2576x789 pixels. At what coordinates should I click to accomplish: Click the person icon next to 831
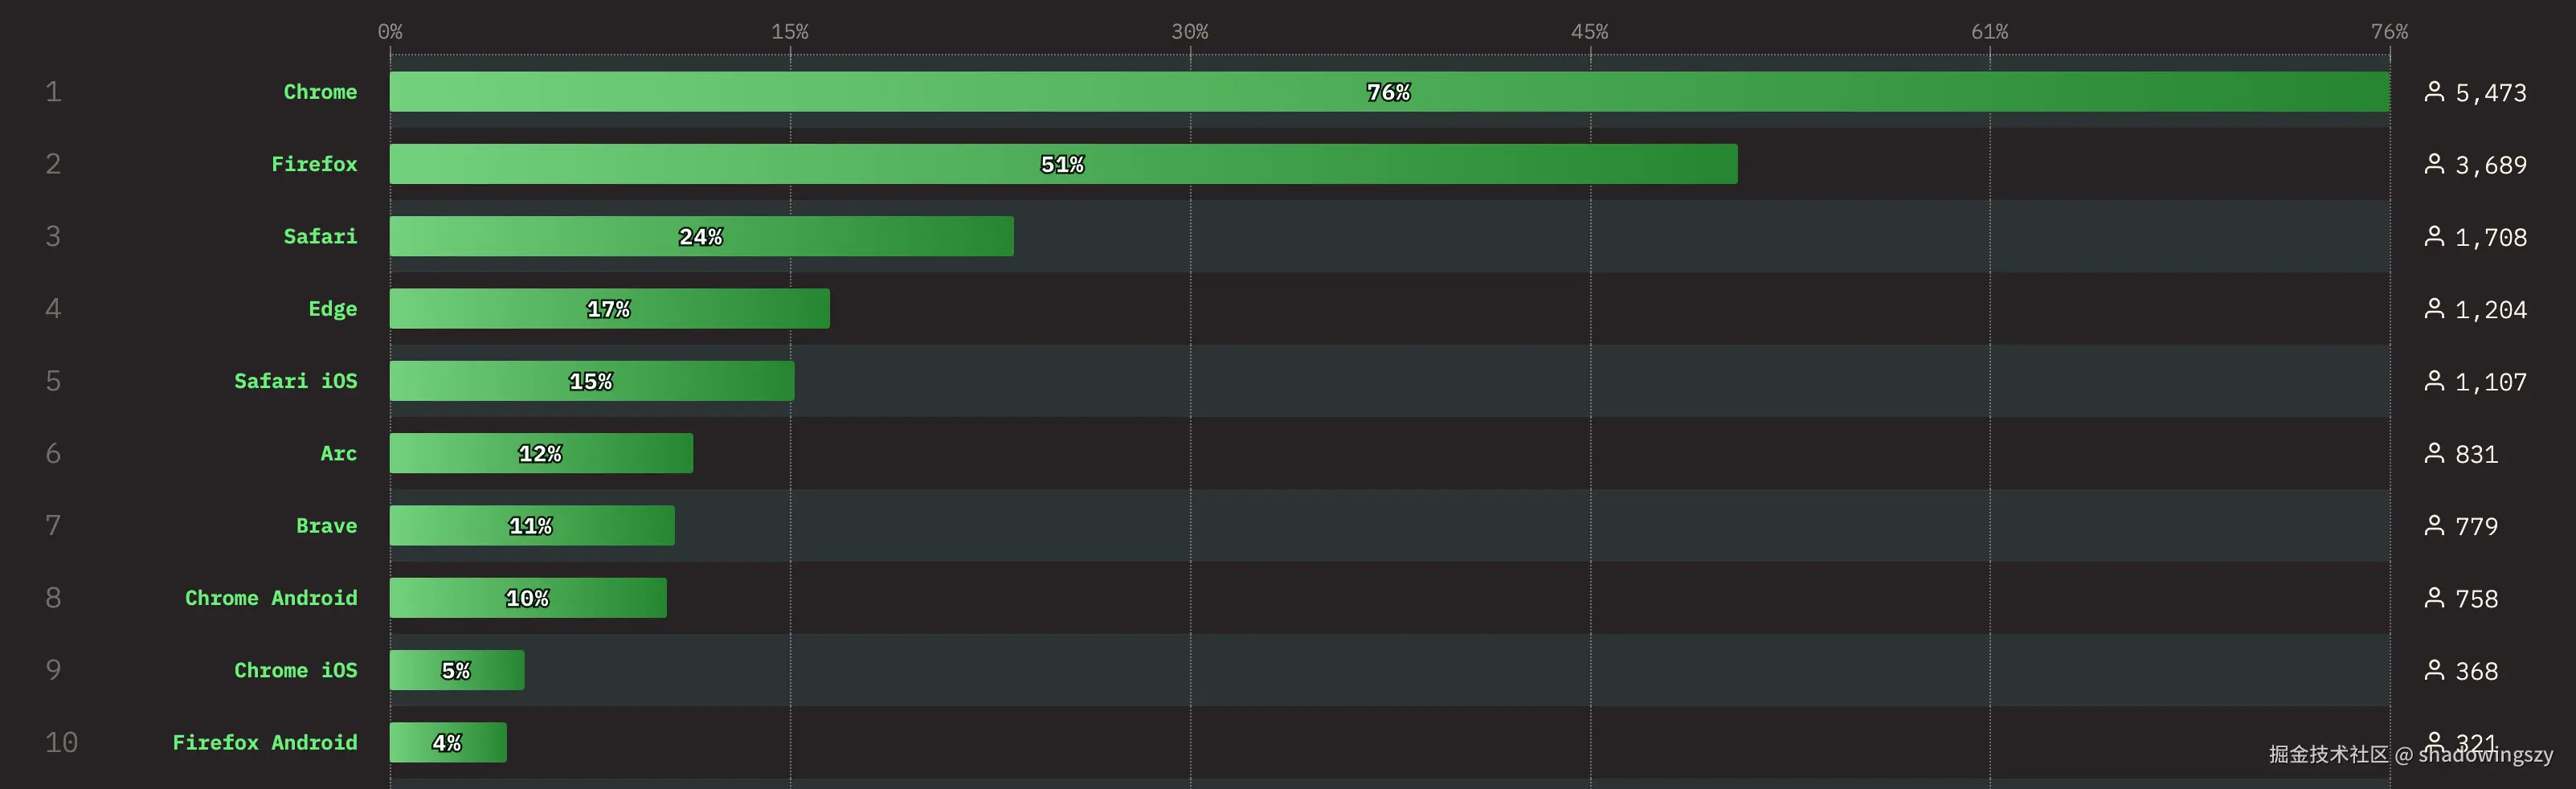click(2434, 453)
